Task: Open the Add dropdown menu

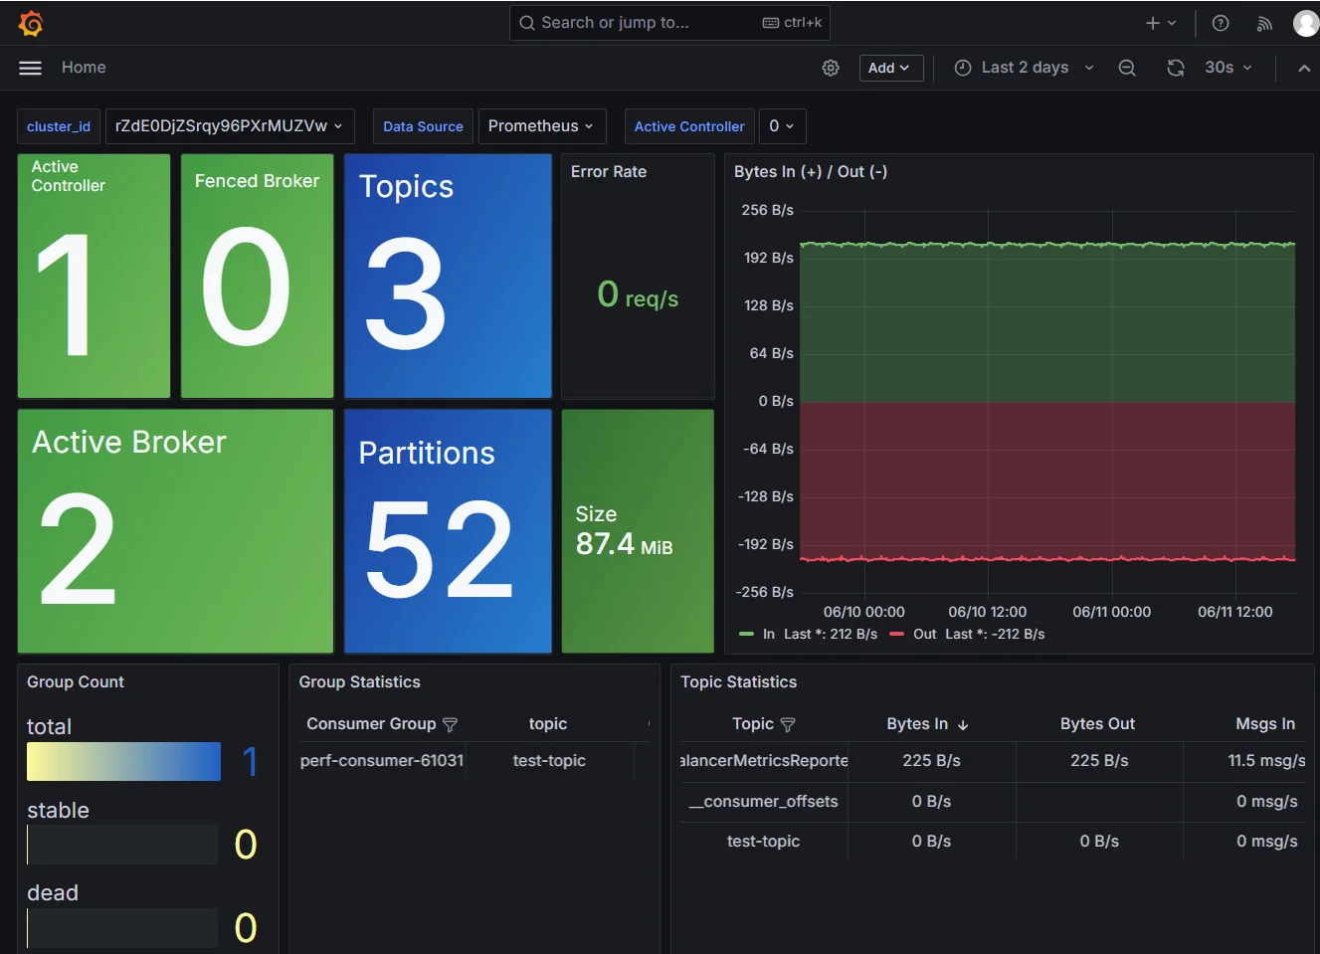Action: (x=890, y=68)
